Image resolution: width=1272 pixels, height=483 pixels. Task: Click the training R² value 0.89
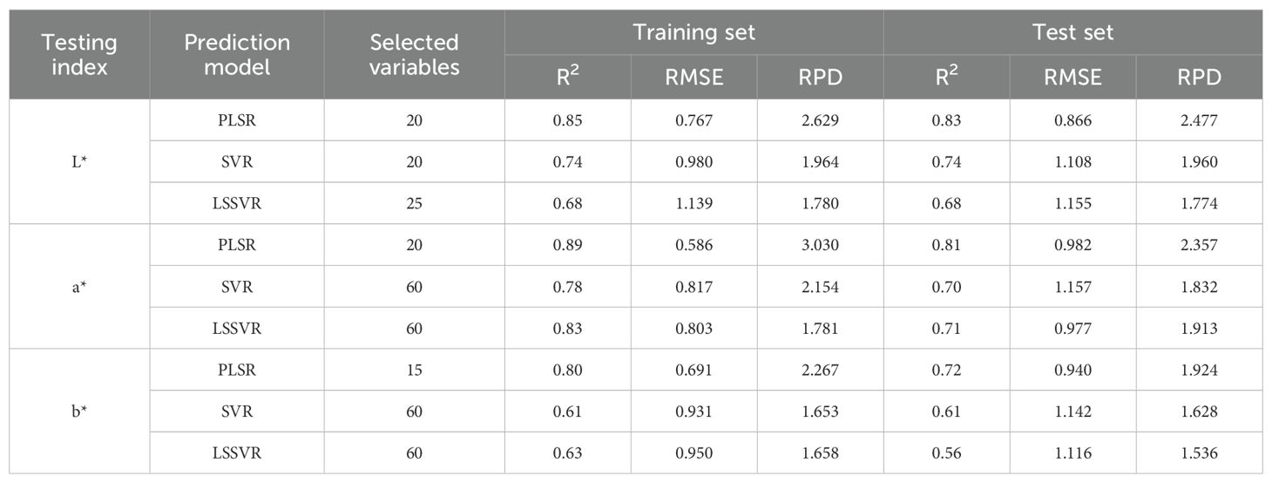(567, 245)
